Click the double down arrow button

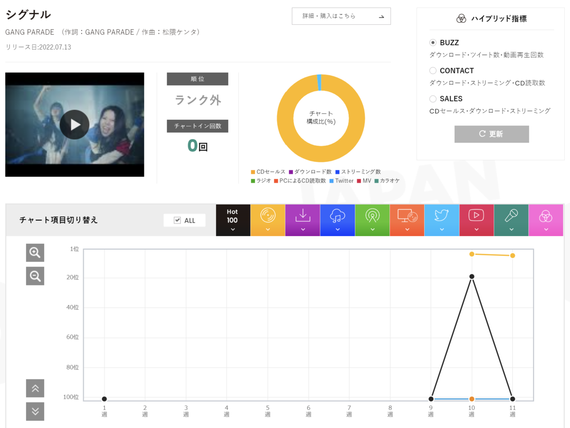coord(35,411)
